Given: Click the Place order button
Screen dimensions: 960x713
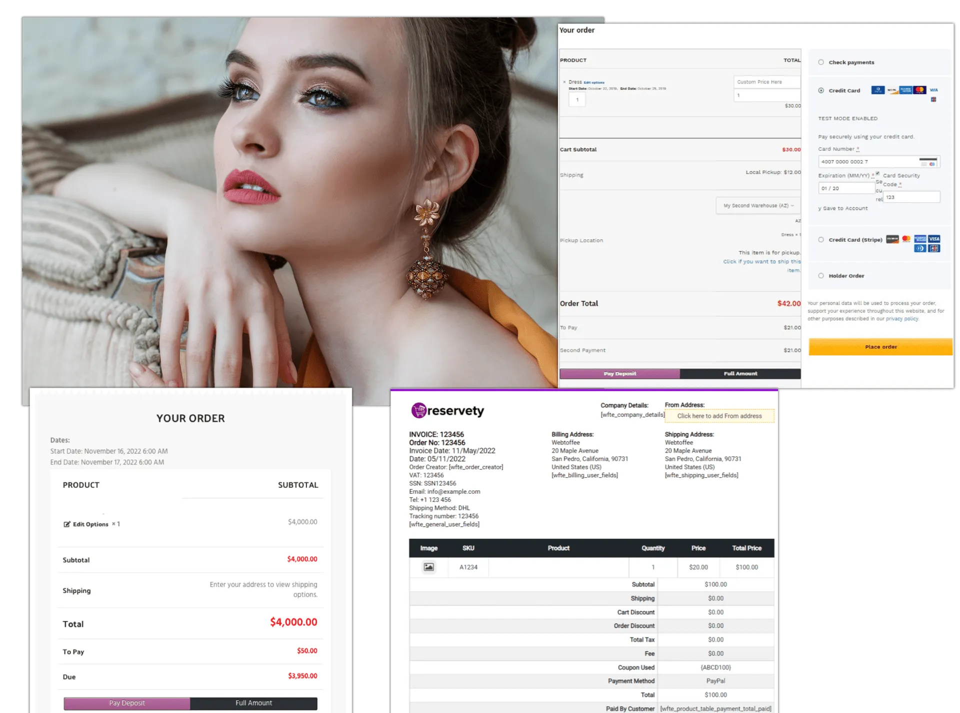Looking at the screenshot, I should pos(880,346).
